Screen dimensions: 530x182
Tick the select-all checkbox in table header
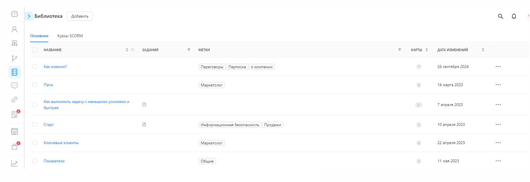pos(35,50)
